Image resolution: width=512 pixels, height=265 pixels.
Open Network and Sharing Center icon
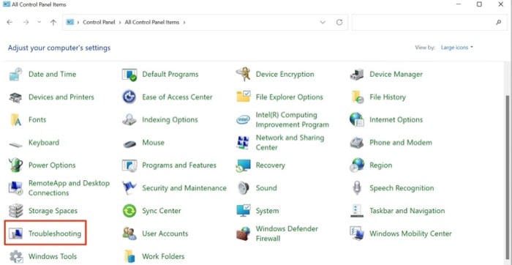pyautogui.click(x=243, y=143)
